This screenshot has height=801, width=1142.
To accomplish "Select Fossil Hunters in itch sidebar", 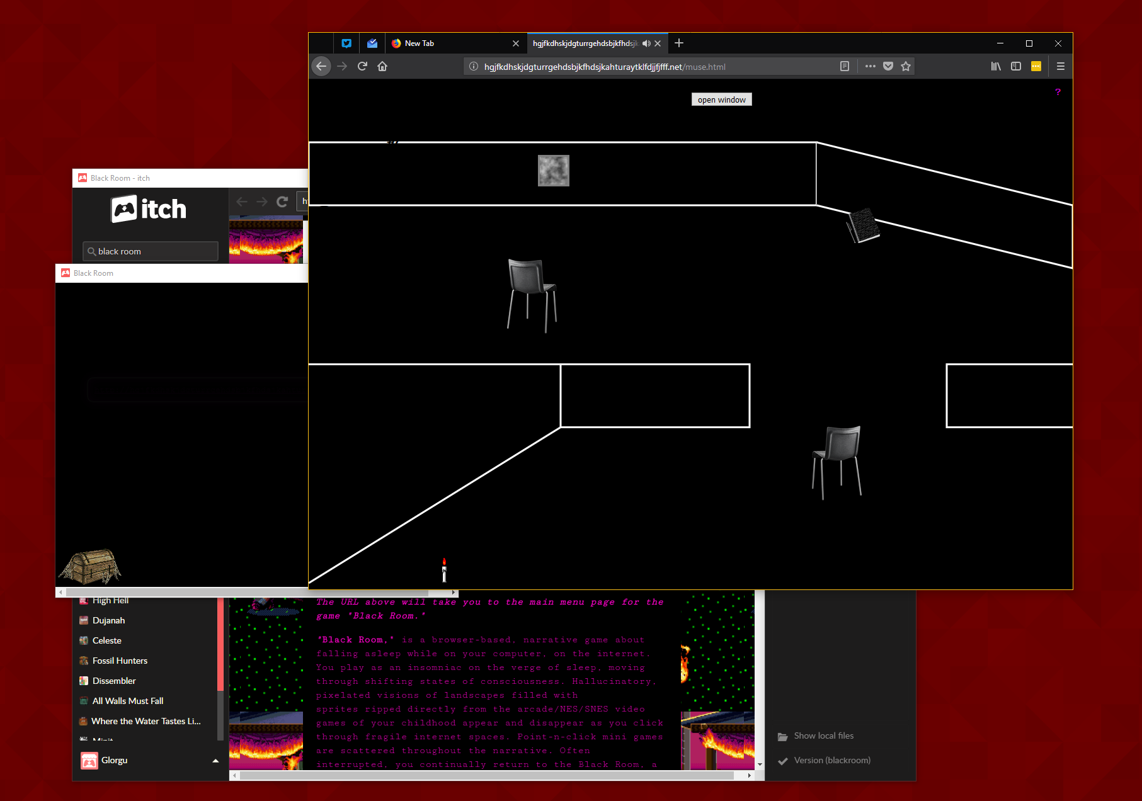I will 120,661.
